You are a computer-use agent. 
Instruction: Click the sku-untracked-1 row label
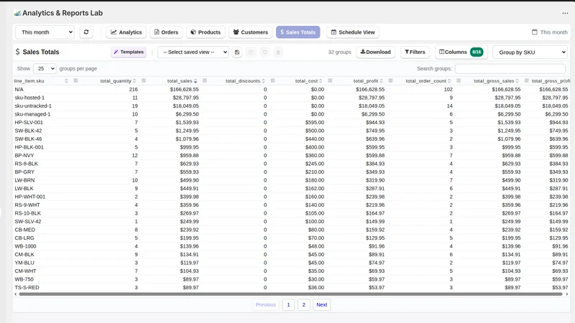coord(33,106)
